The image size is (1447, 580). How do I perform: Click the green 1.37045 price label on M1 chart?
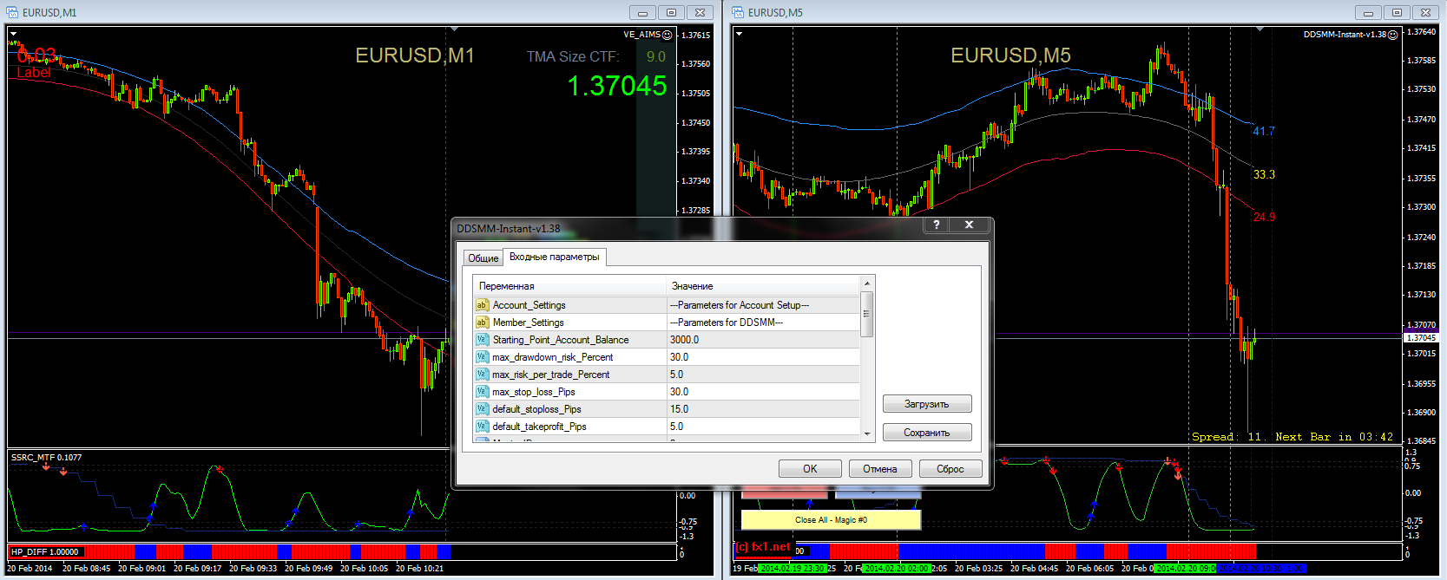click(617, 86)
